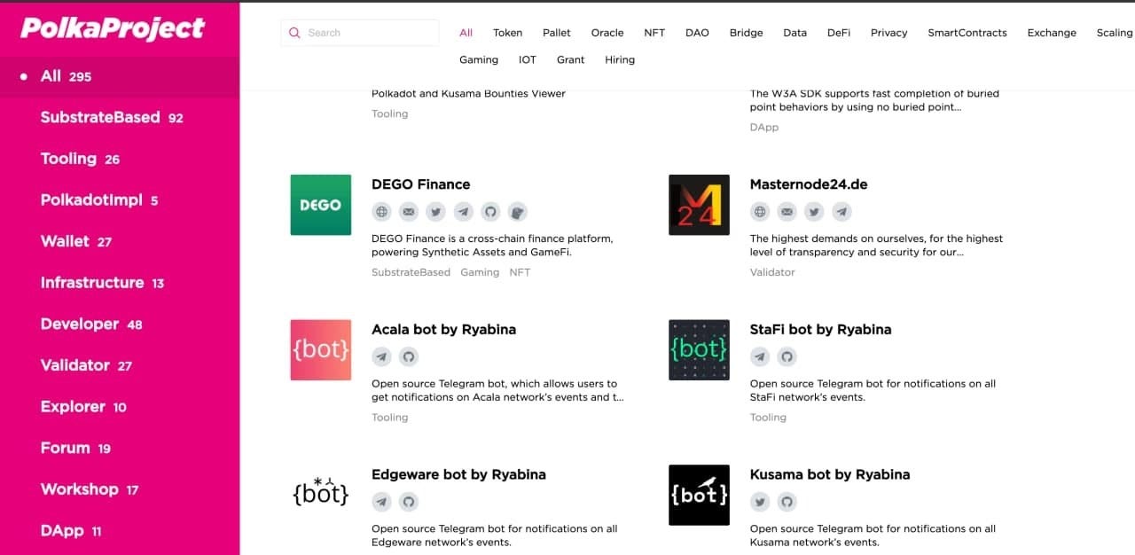The width and height of the screenshot is (1135, 555).
Task: Choose All 295 in sidebar
Action: coord(120,76)
